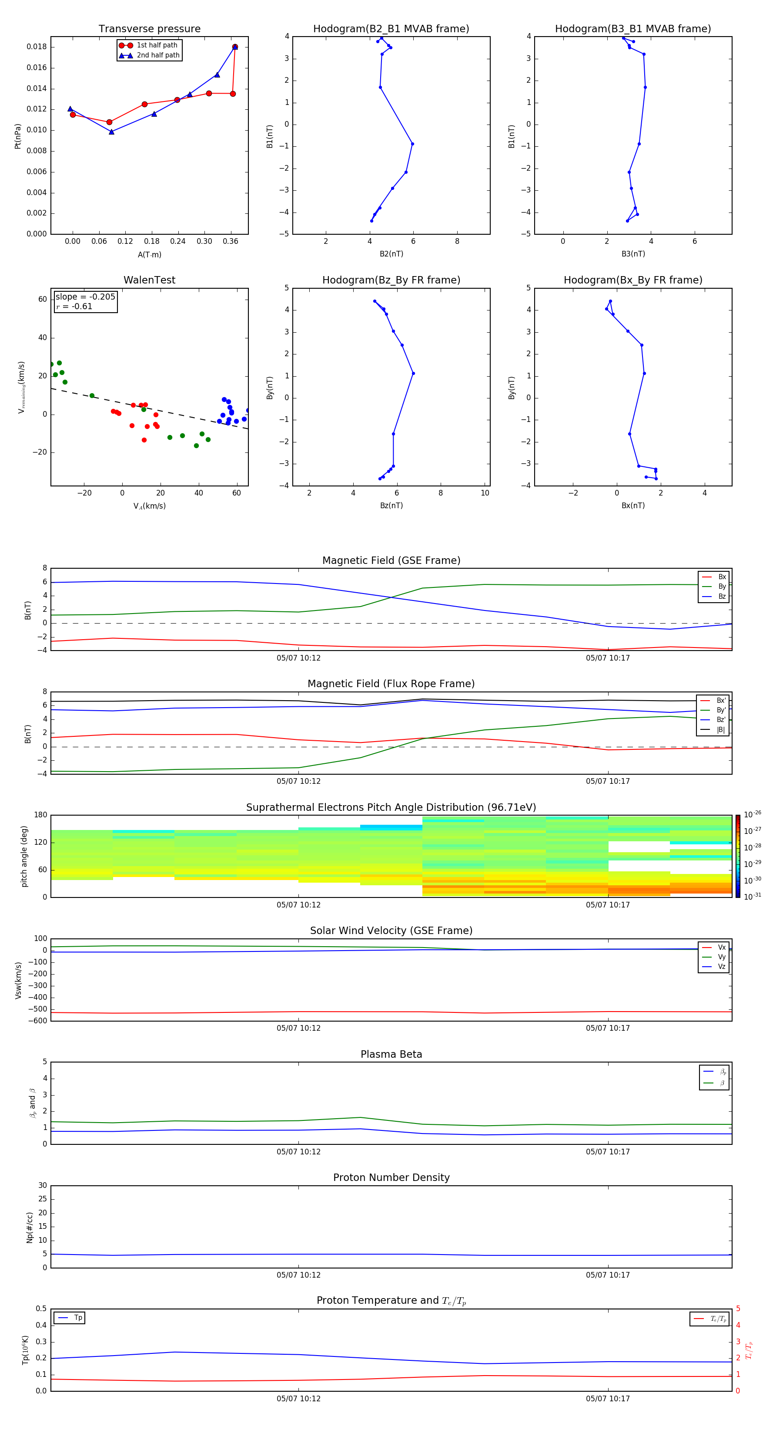Click the 'Proton Temperature and Te/Tp' title

[x=391, y=1301]
